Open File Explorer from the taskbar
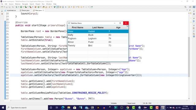Viewport: 196px width, 110px height. pos(69,108)
